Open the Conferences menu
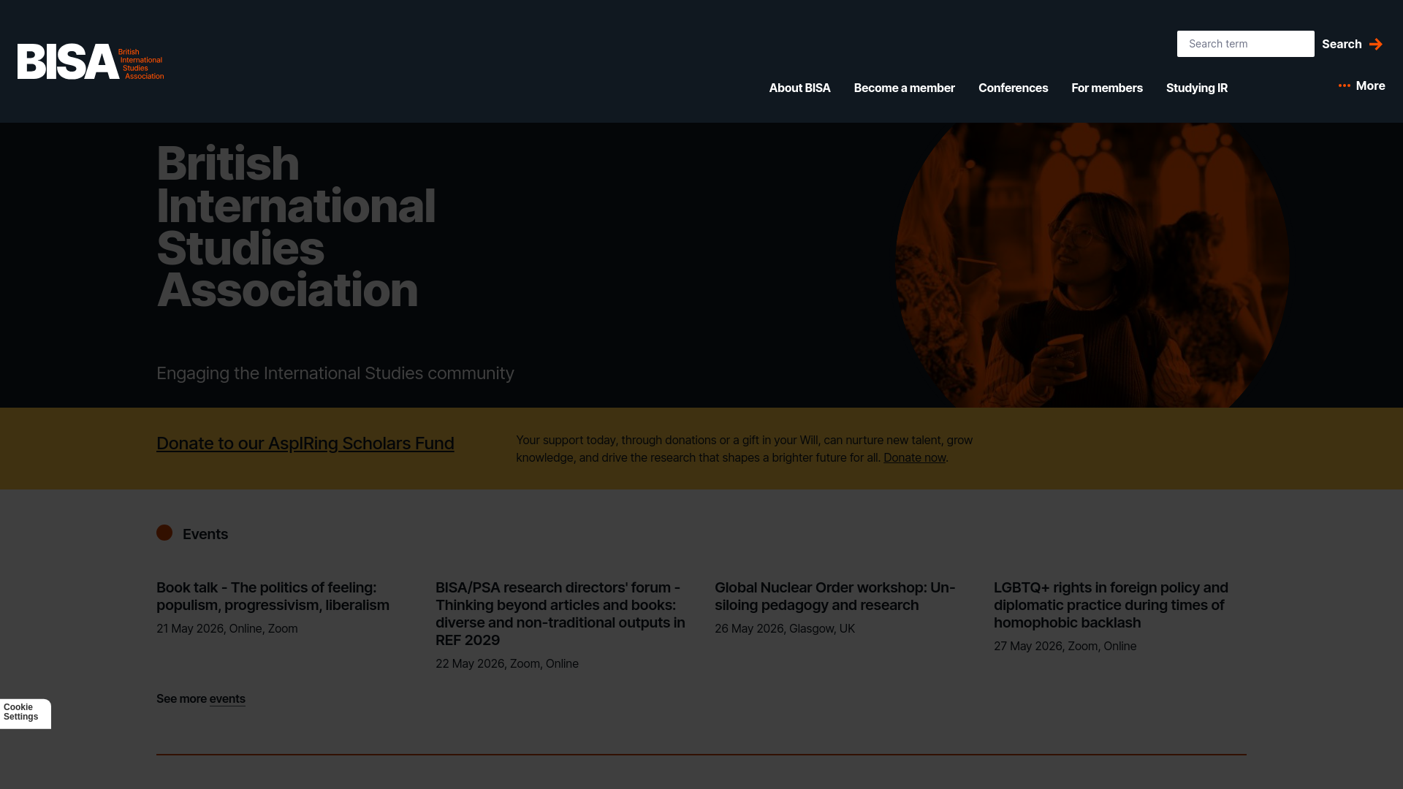 click(1013, 88)
